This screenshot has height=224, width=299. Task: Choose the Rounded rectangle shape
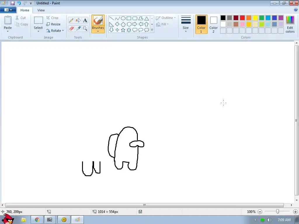click(x=135, y=18)
